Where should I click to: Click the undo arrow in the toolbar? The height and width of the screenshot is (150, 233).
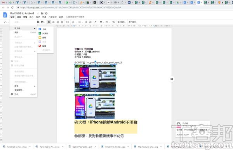[x=5, y=22]
